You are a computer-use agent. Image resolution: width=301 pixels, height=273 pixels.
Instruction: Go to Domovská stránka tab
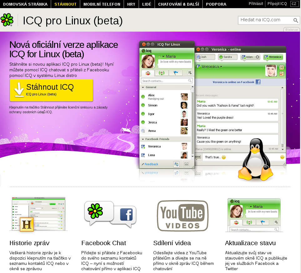25,4
